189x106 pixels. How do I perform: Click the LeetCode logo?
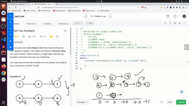(x=19, y=16)
